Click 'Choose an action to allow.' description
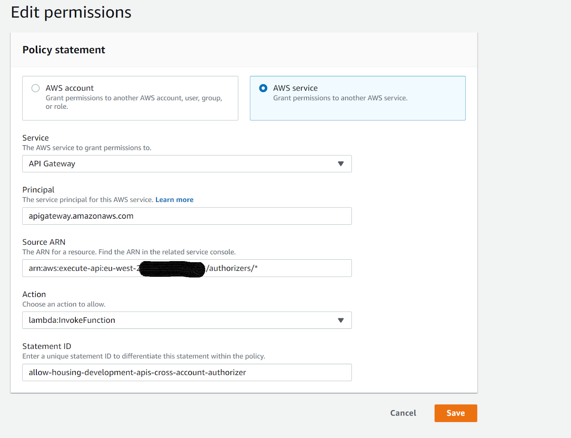571x438 pixels. tap(64, 304)
